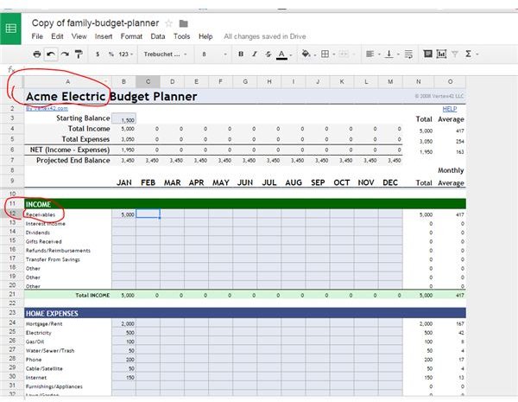Select column C header
Screen dimensions: 518x402
148,82
